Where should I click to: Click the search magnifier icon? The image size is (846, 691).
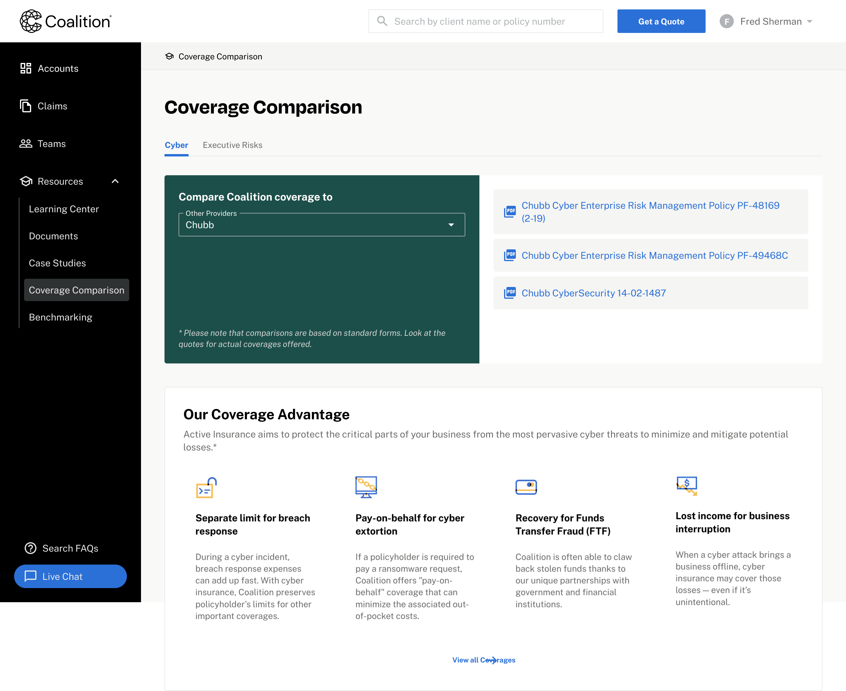tap(382, 21)
